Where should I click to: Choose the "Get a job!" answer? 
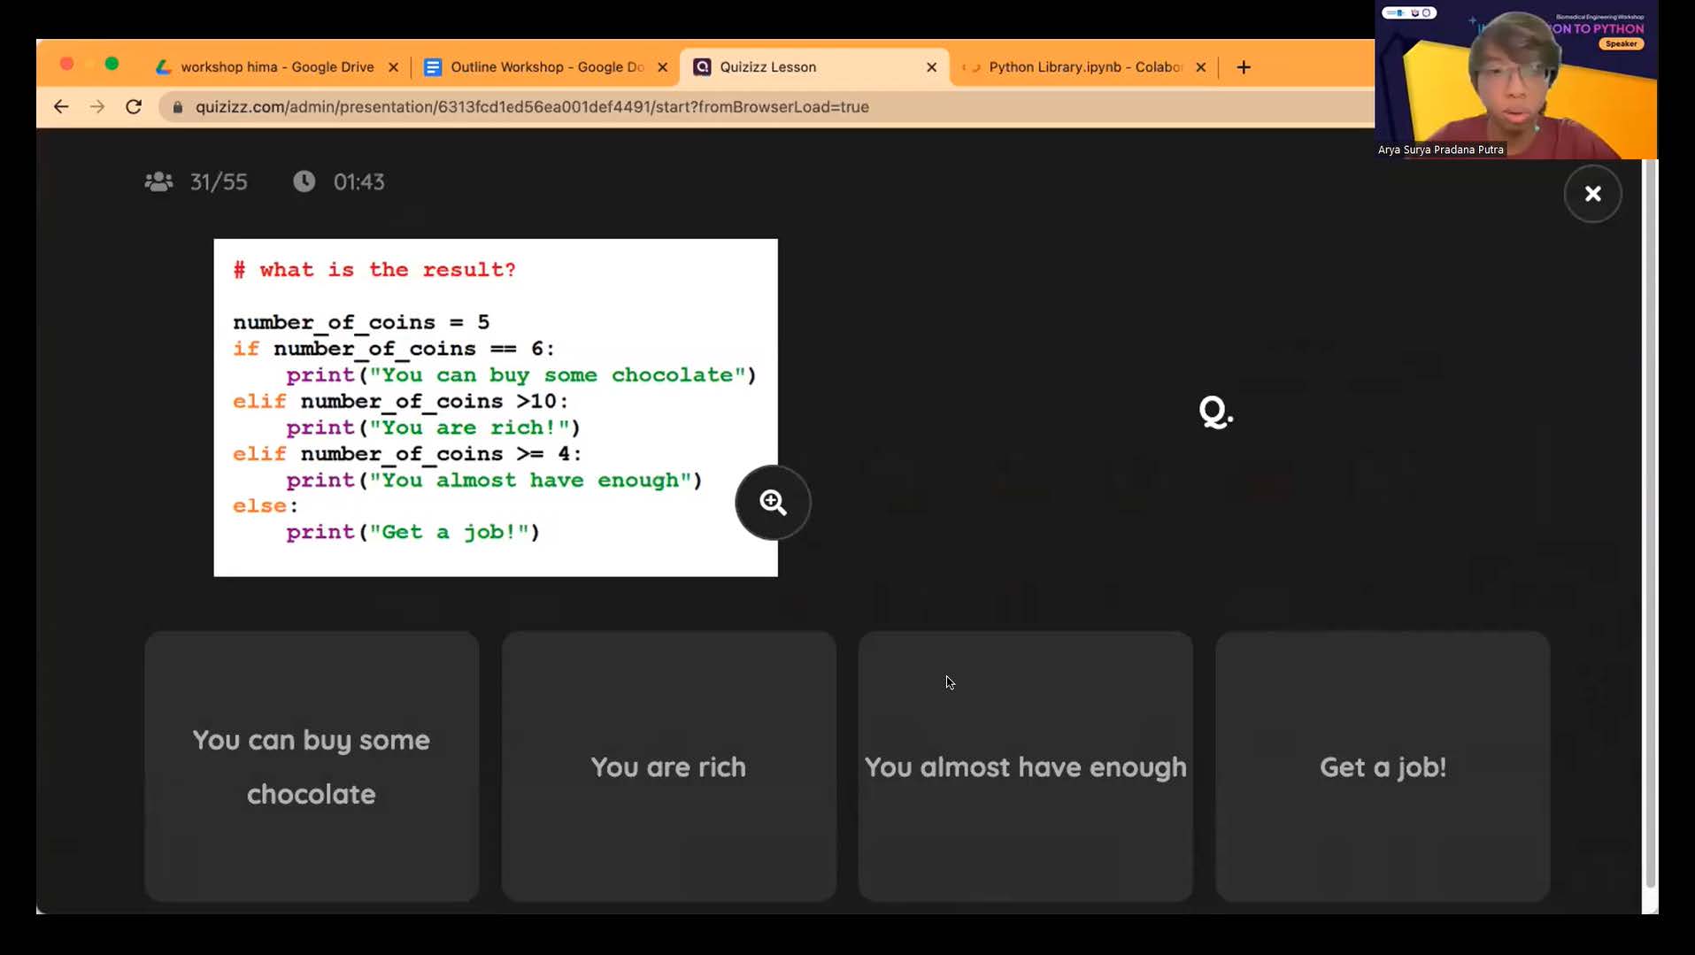pyautogui.click(x=1382, y=766)
